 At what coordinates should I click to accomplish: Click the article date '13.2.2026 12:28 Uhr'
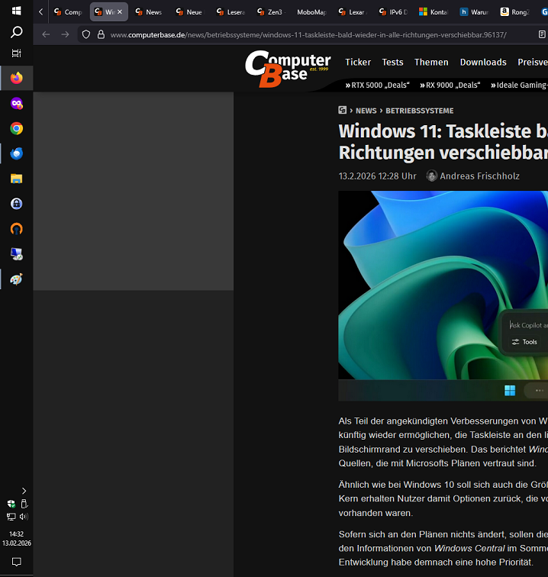[377, 176]
